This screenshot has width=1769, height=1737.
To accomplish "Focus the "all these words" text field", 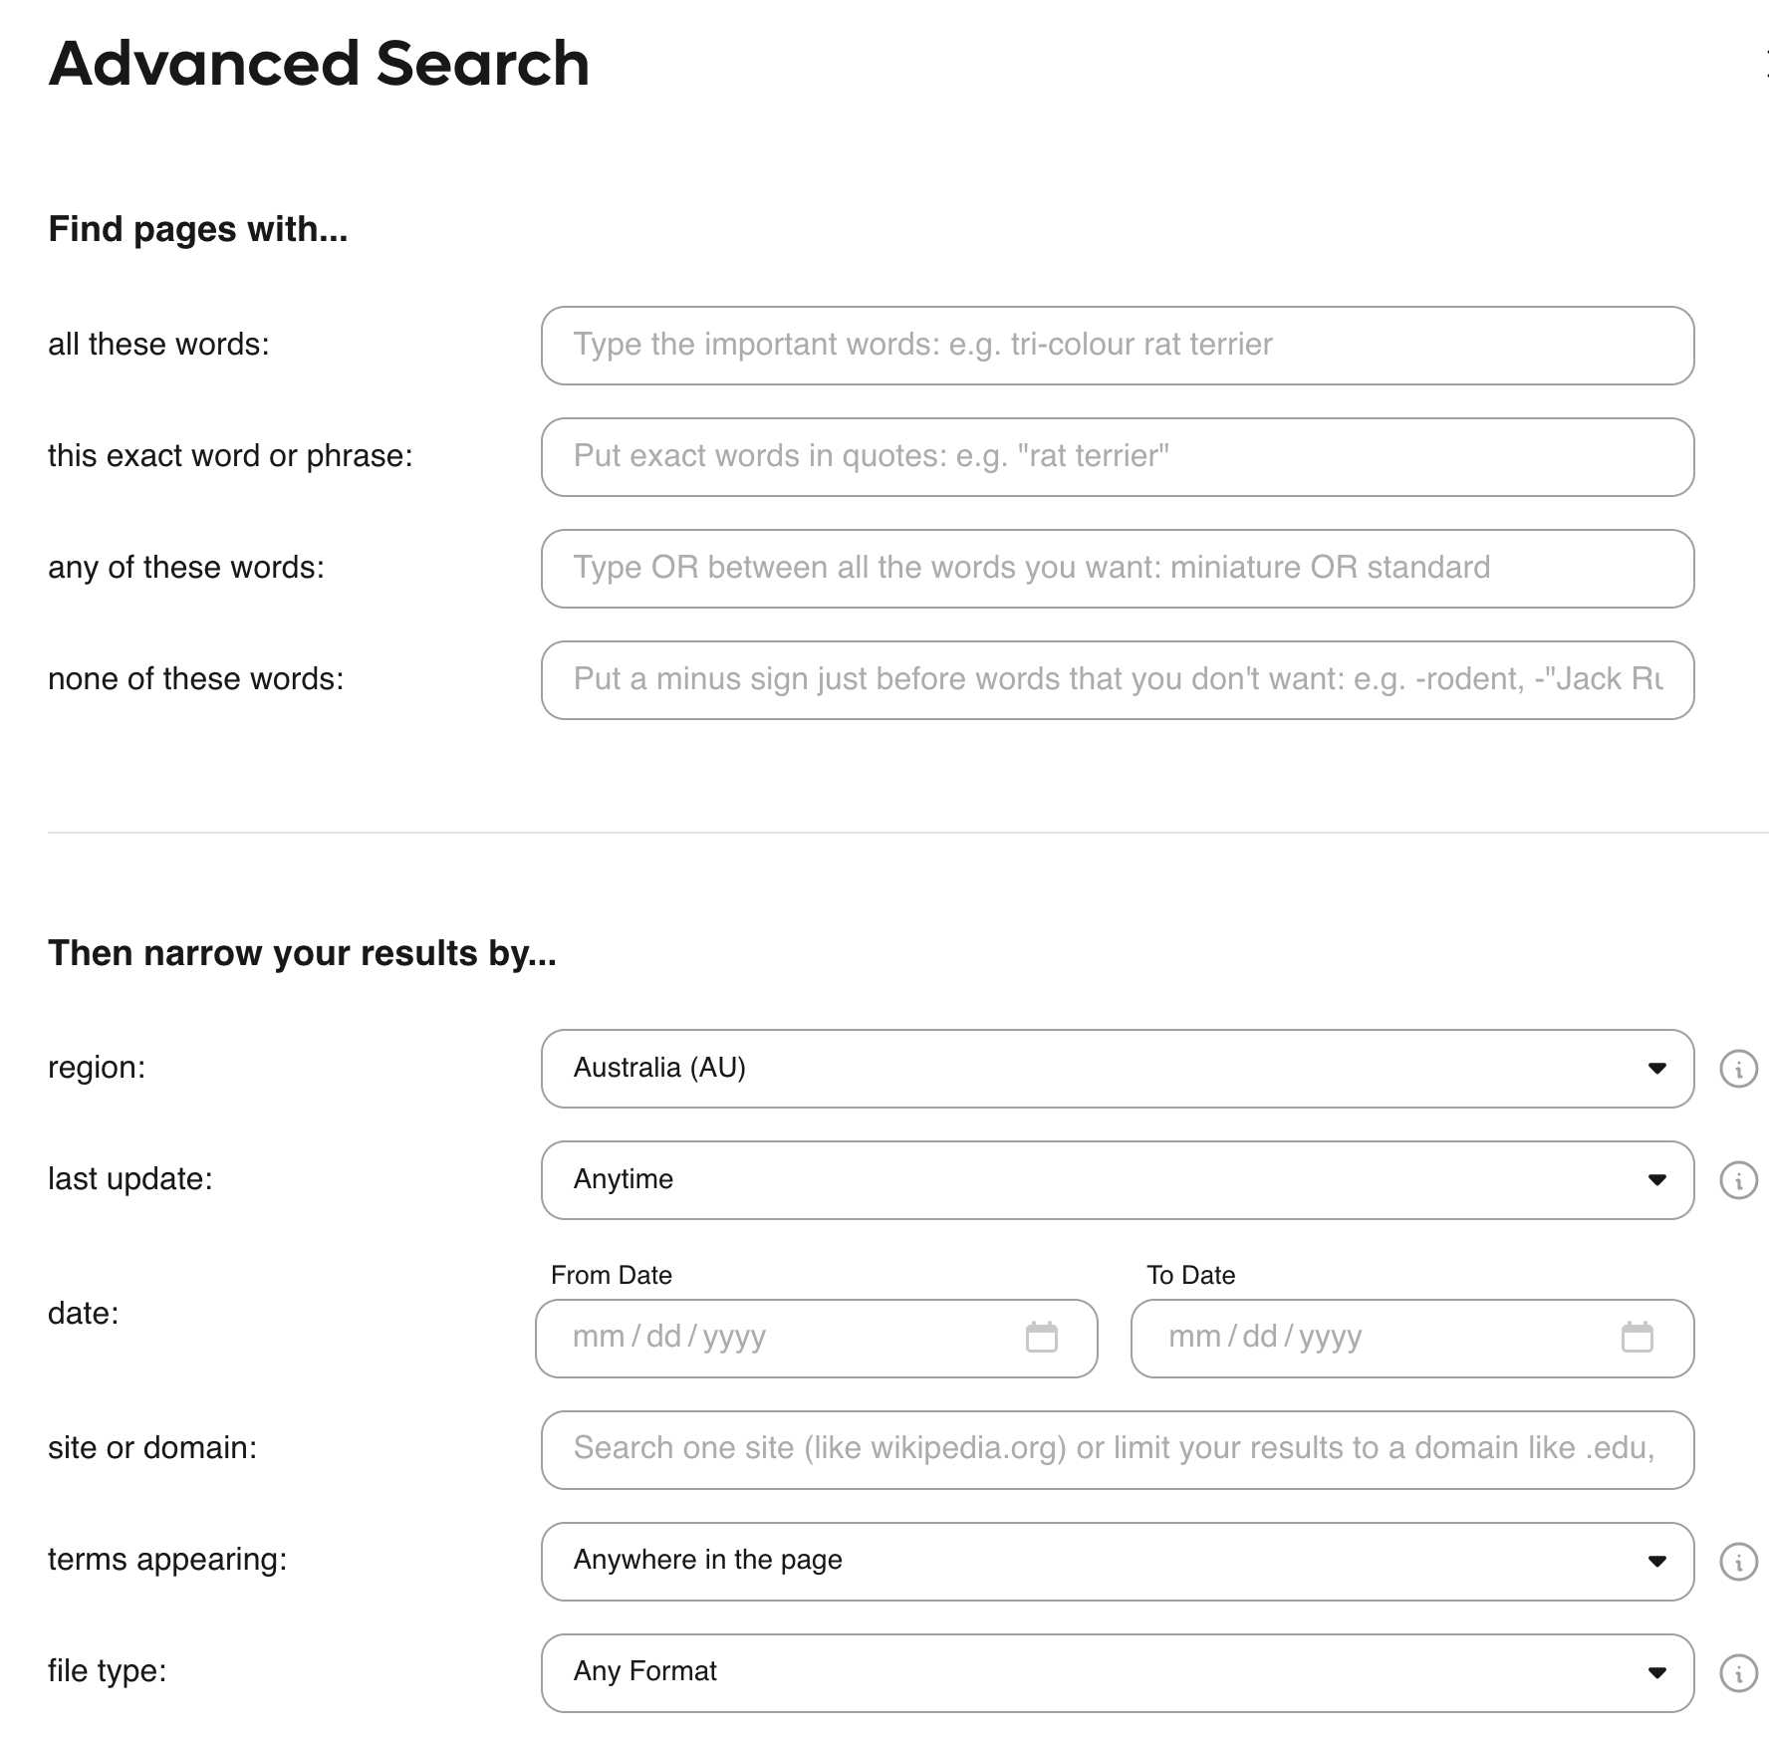I will pyautogui.click(x=1116, y=346).
